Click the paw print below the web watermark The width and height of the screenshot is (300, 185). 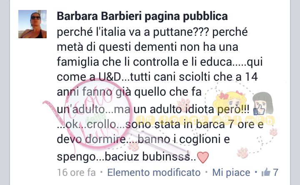click(x=273, y=132)
